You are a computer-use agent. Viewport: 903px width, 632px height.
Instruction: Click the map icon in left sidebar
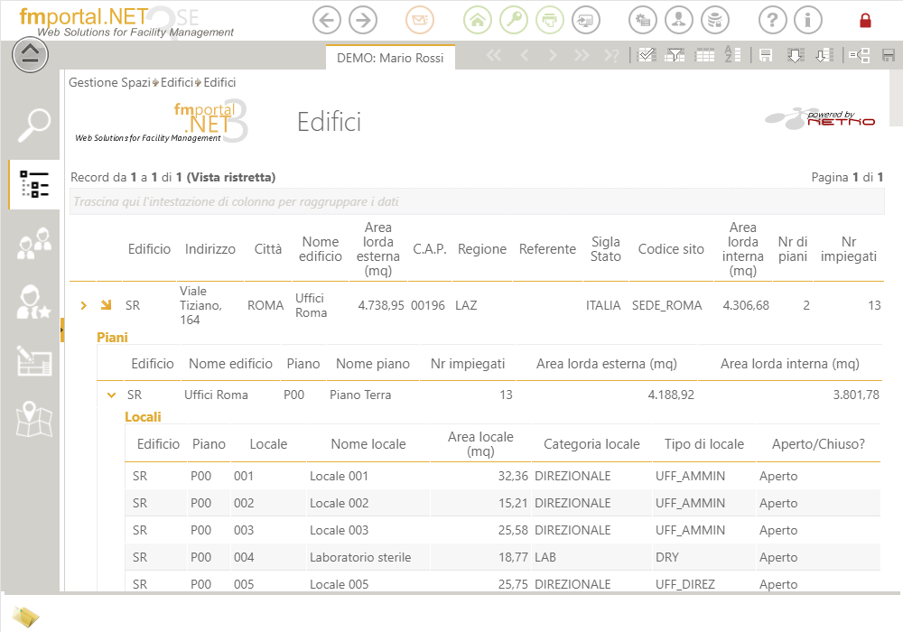pyautogui.click(x=34, y=418)
